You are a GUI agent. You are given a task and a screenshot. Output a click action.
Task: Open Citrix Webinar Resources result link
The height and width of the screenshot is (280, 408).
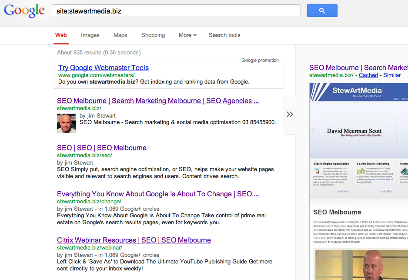tap(134, 240)
